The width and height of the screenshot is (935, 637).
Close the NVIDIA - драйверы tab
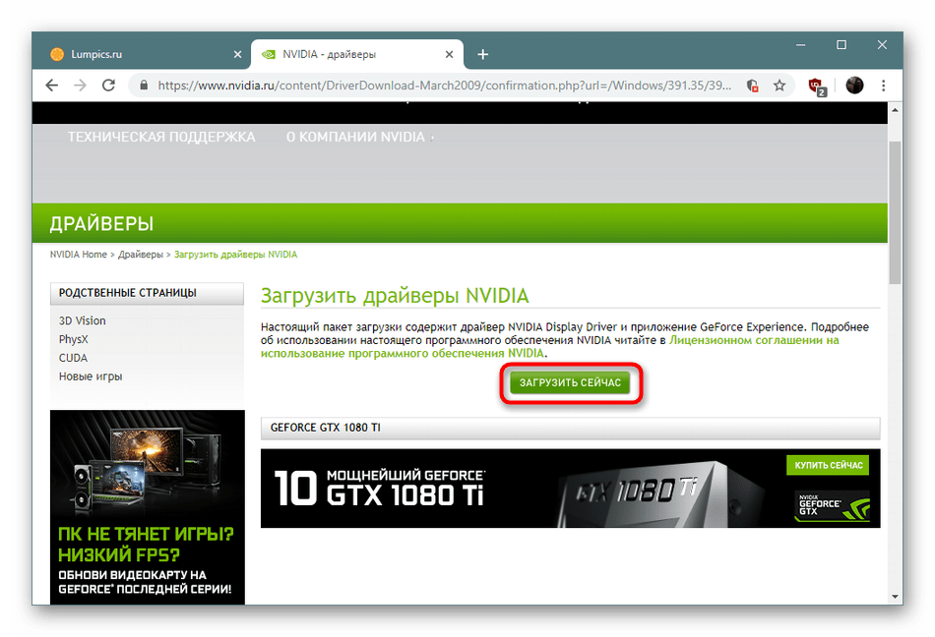[449, 54]
